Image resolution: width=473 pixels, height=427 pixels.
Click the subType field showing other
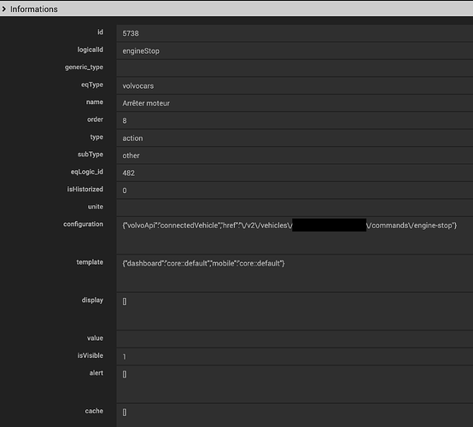(295, 155)
